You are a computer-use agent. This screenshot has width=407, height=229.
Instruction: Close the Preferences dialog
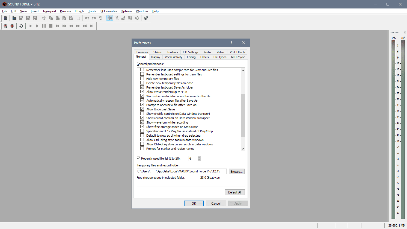tap(244, 43)
